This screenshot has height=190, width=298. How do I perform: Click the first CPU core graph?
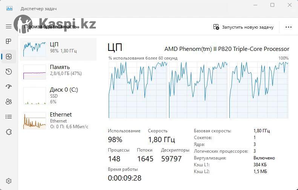pyautogui.click(x=138, y=90)
